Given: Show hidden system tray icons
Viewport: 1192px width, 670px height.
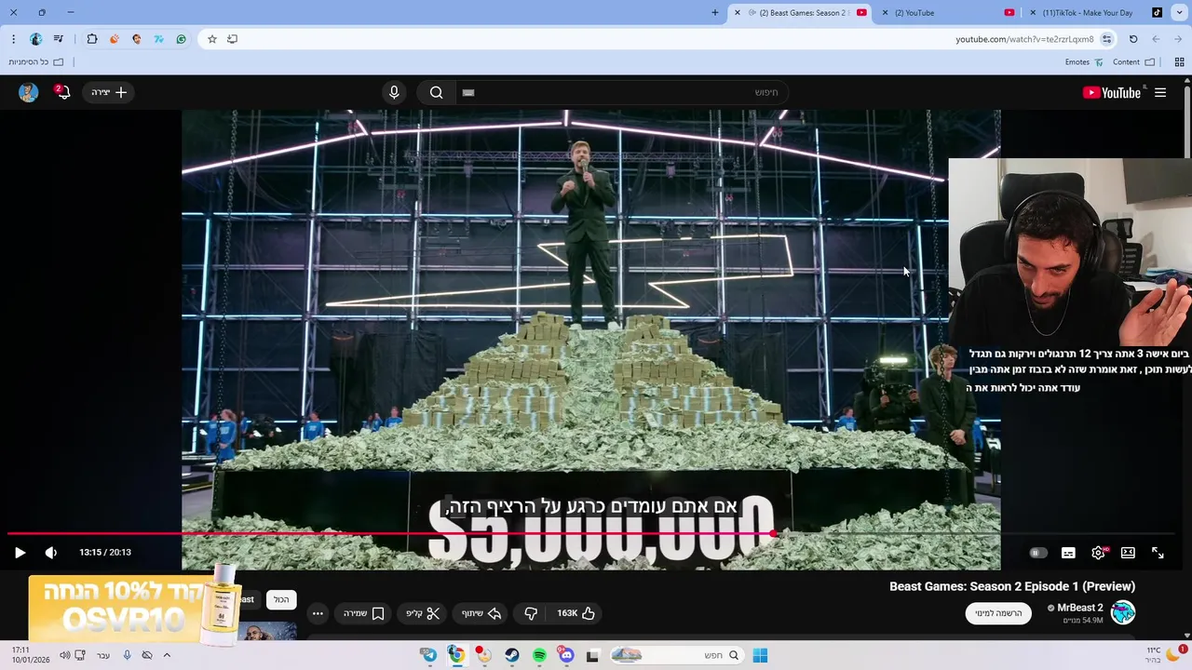Looking at the screenshot, I should point(167,655).
